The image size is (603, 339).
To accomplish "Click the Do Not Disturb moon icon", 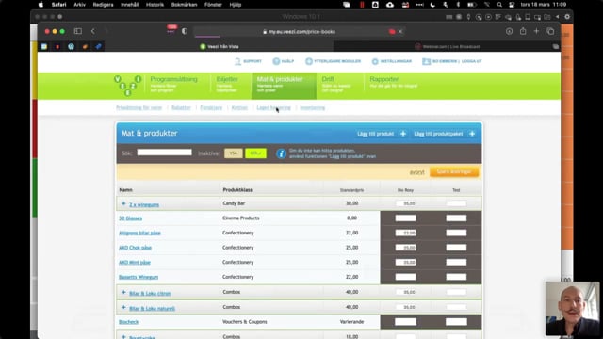I will click(x=432, y=5).
